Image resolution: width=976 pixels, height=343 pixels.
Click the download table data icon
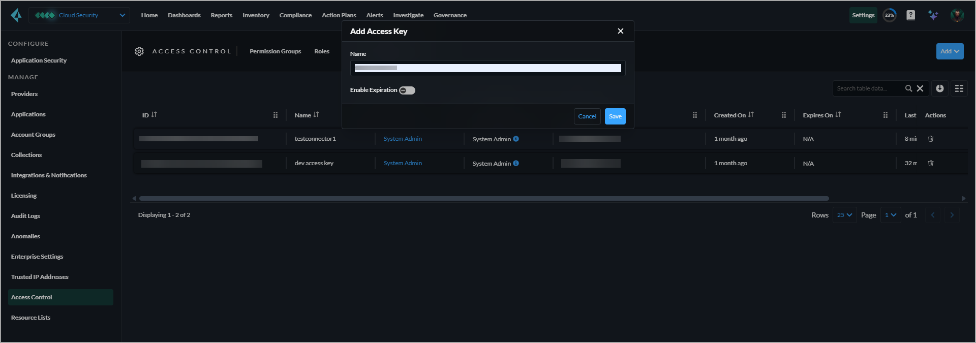[940, 88]
